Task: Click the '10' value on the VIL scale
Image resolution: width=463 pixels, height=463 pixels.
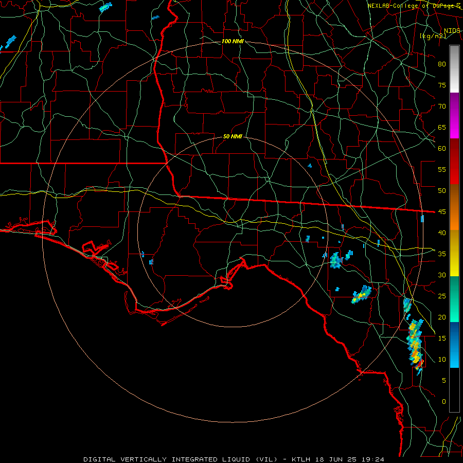Action: coord(442,360)
